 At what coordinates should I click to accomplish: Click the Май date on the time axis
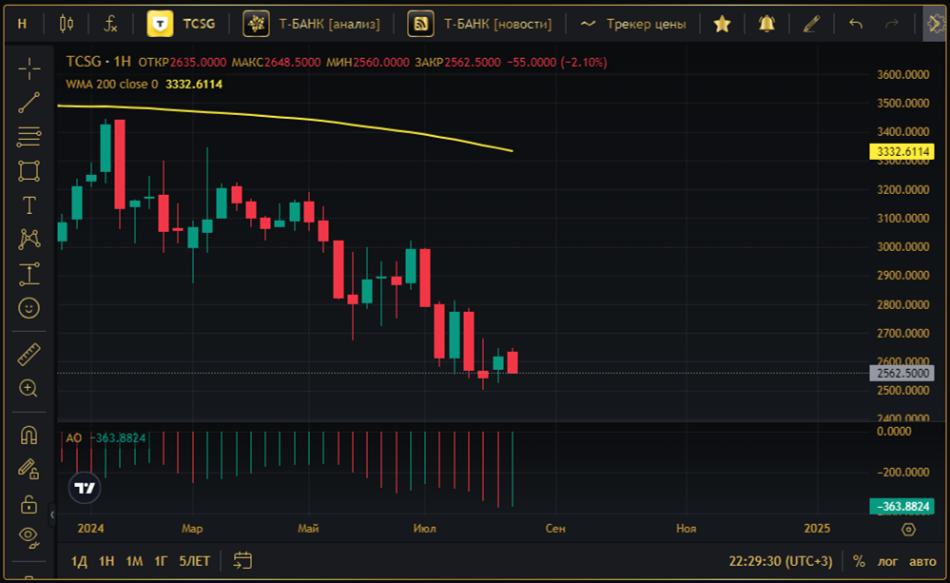point(308,529)
